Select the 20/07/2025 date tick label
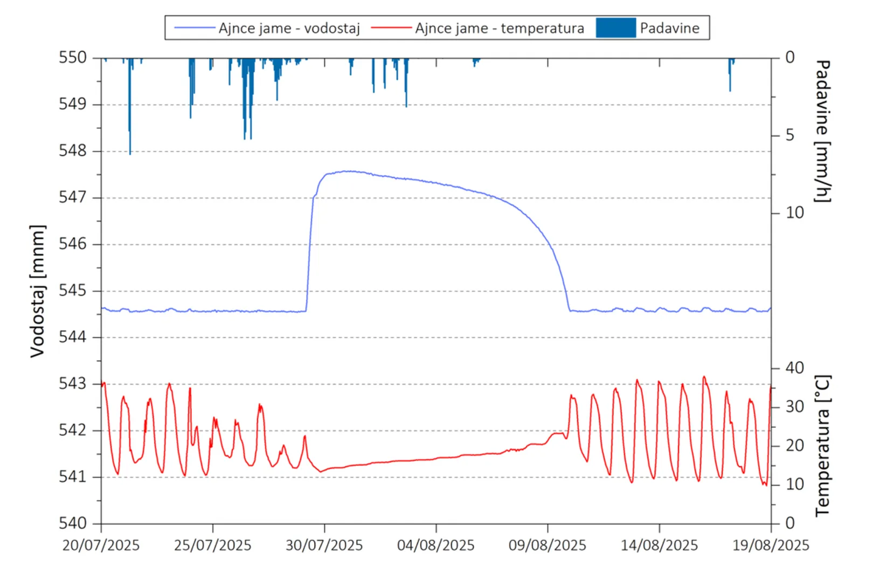 pos(101,545)
